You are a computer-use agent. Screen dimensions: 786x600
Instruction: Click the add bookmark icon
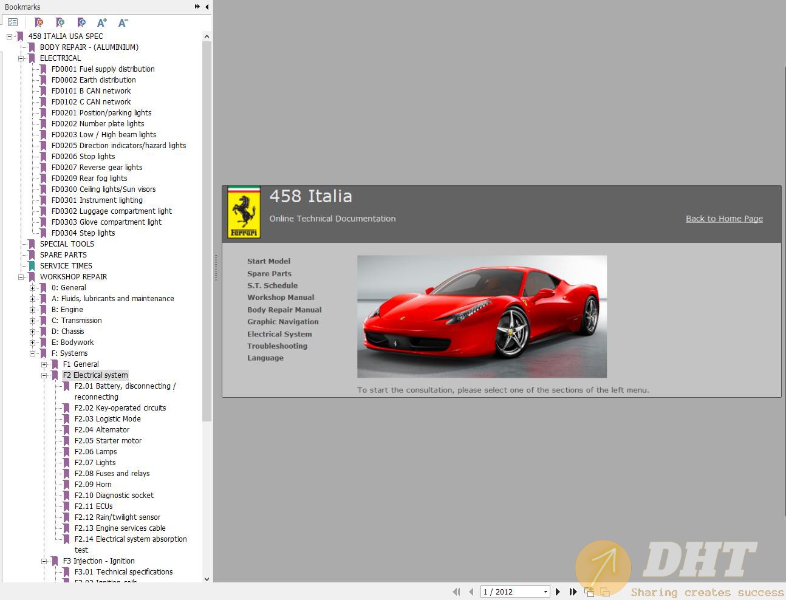tap(60, 22)
